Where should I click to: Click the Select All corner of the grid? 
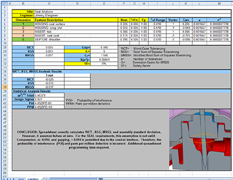point(4,3)
